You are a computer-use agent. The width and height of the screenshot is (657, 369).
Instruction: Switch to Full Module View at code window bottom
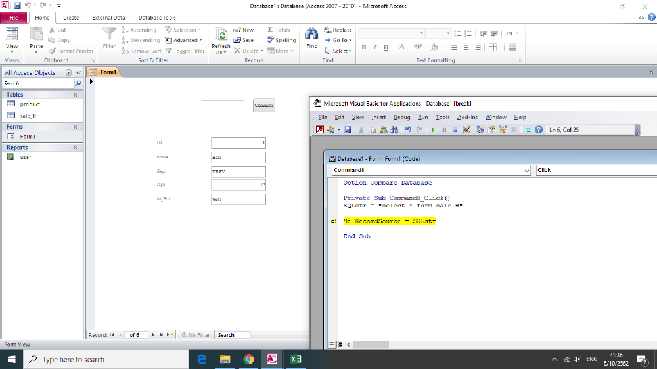click(x=340, y=344)
